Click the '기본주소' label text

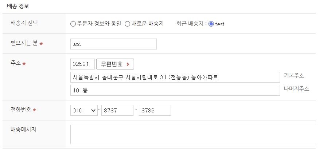[x=294, y=76]
